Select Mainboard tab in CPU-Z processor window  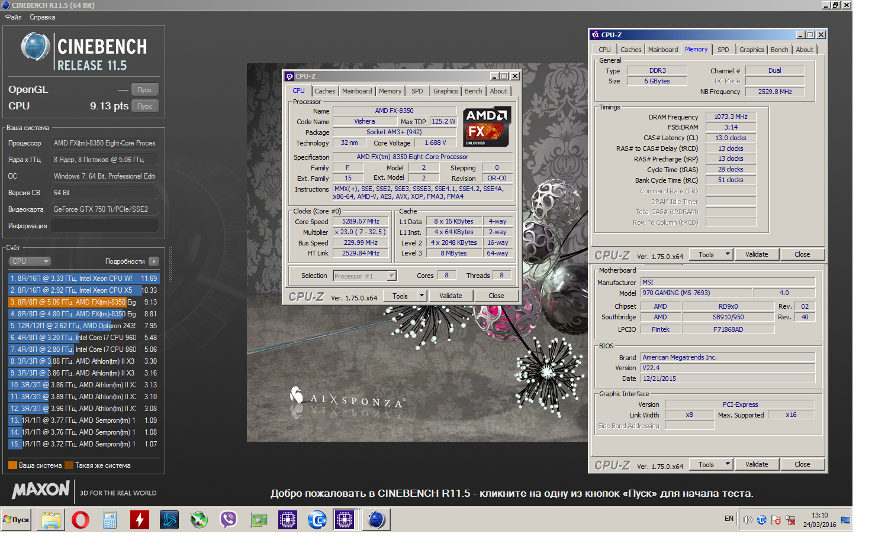tap(357, 91)
